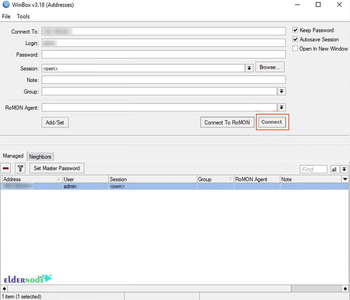Click the Find search box
The height and width of the screenshot is (300, 350).
313,169
